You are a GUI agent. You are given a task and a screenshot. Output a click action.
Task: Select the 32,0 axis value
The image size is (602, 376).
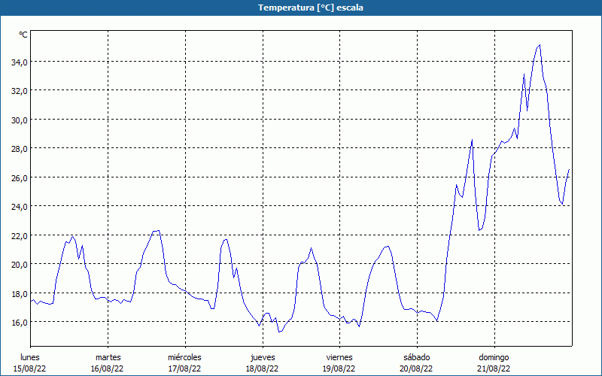(x=20, y=91)
